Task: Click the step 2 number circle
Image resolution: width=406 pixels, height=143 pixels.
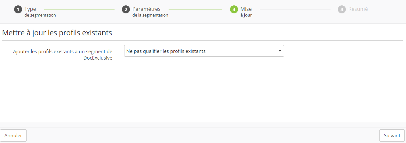Action: 126,10
